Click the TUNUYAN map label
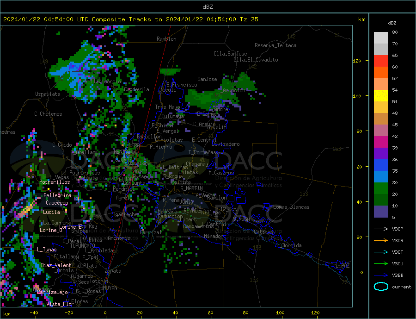The height and width of the screenshot is (319, 416). coord(107,288)
